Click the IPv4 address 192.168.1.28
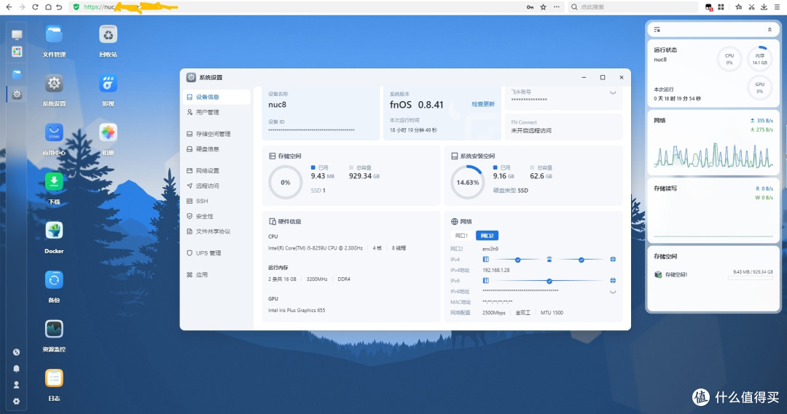 tap(496, 270)
